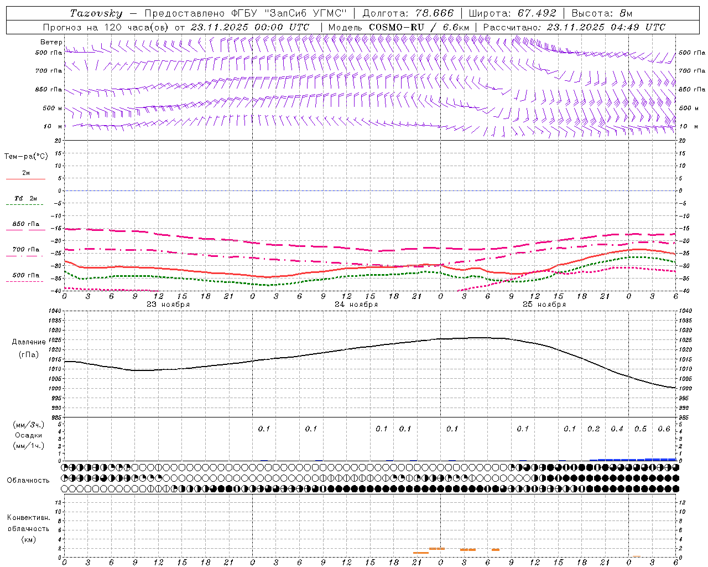This screenshot has width=708, height=567.
Task: Click the (мм/1ч.) precipitation unit label
Action: (29, 446)
